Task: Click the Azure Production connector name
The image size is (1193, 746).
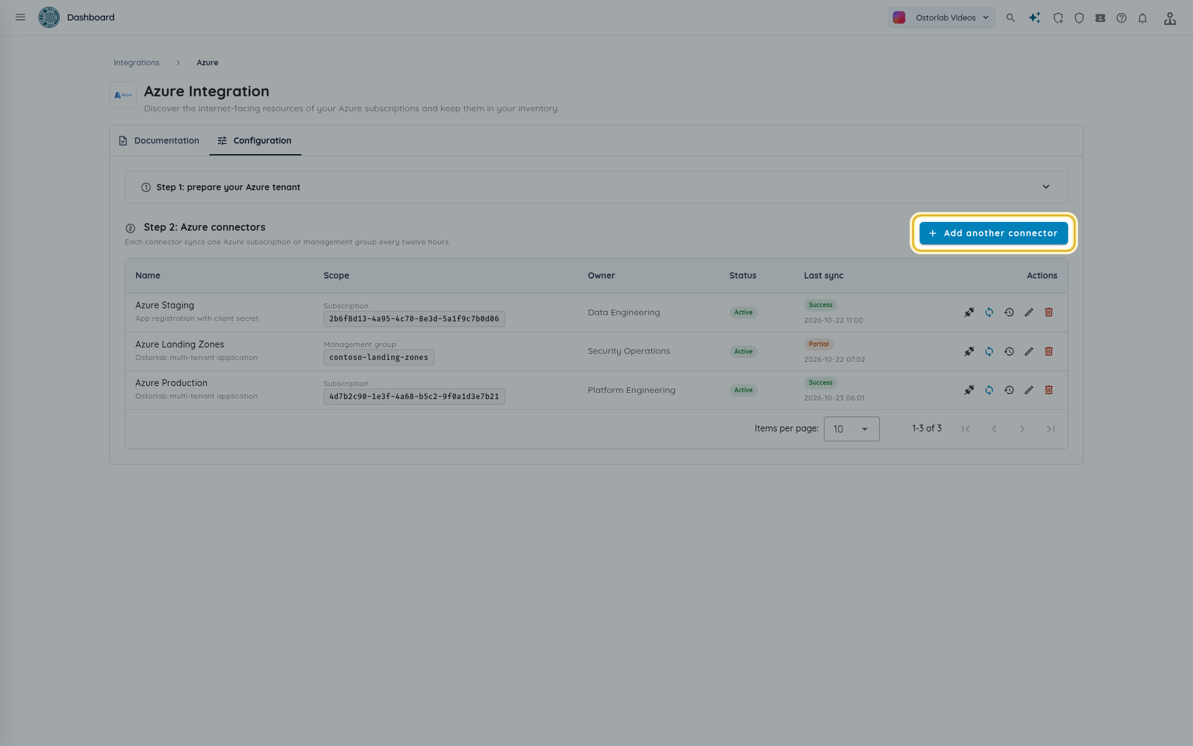Action: click(x=171, y=383)
